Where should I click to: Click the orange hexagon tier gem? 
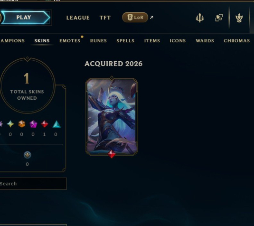click(x=22, y=124)
